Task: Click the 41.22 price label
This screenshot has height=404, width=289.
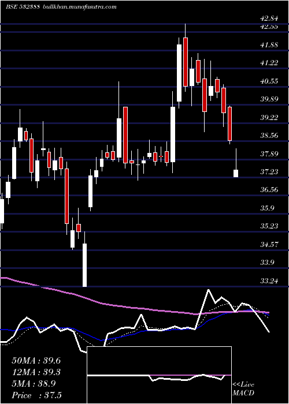Action: tap(269, 62)
